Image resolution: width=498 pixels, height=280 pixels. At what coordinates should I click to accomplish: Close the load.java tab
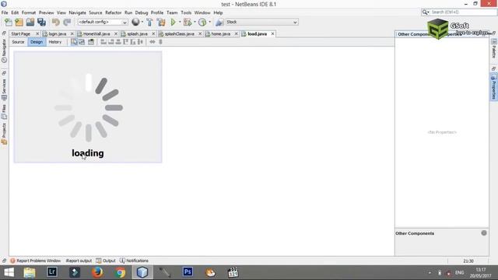coord(272,33)
